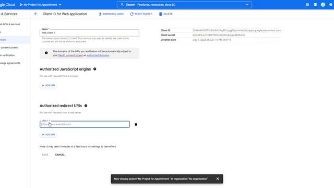This screenshot has width=334, height=188.
Task: Select the Client ID value text
Action: click(236, 30)
